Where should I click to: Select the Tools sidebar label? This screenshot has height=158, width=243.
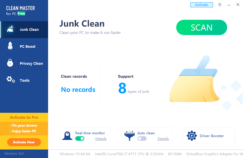[x=25, y=81]
